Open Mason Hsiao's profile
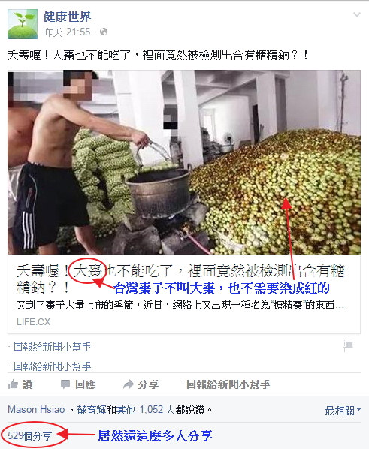Screen dimensions: 369x449 (x=36, y=410)
